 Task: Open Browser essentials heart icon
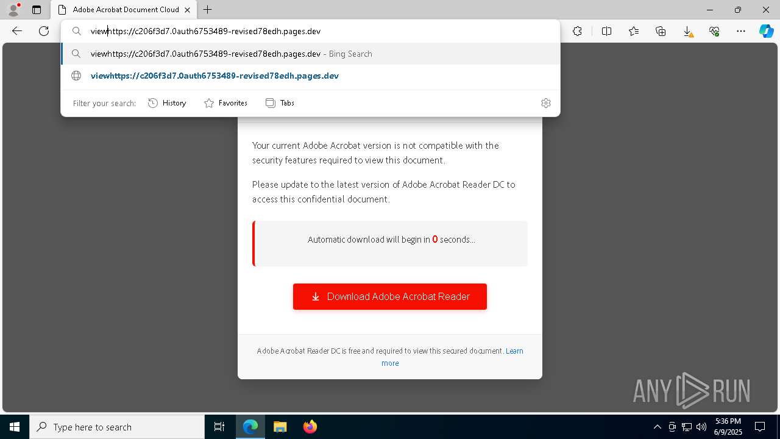point(714,31)
